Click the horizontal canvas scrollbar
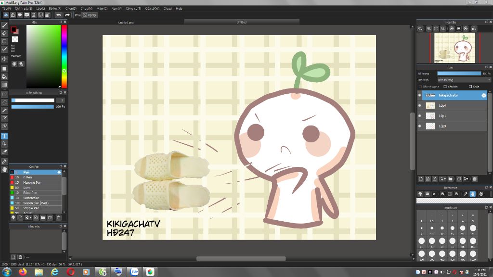The width and height of the screenshot is (493, 277). tap(241, 259)
